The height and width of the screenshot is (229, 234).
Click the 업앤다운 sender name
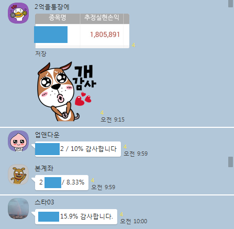[x=47, y=135]
